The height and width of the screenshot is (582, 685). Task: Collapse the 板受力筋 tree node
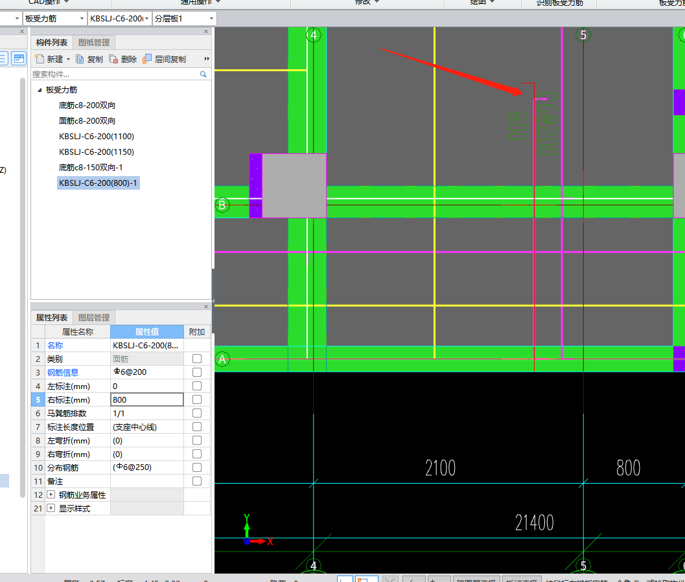pos(40,90)
